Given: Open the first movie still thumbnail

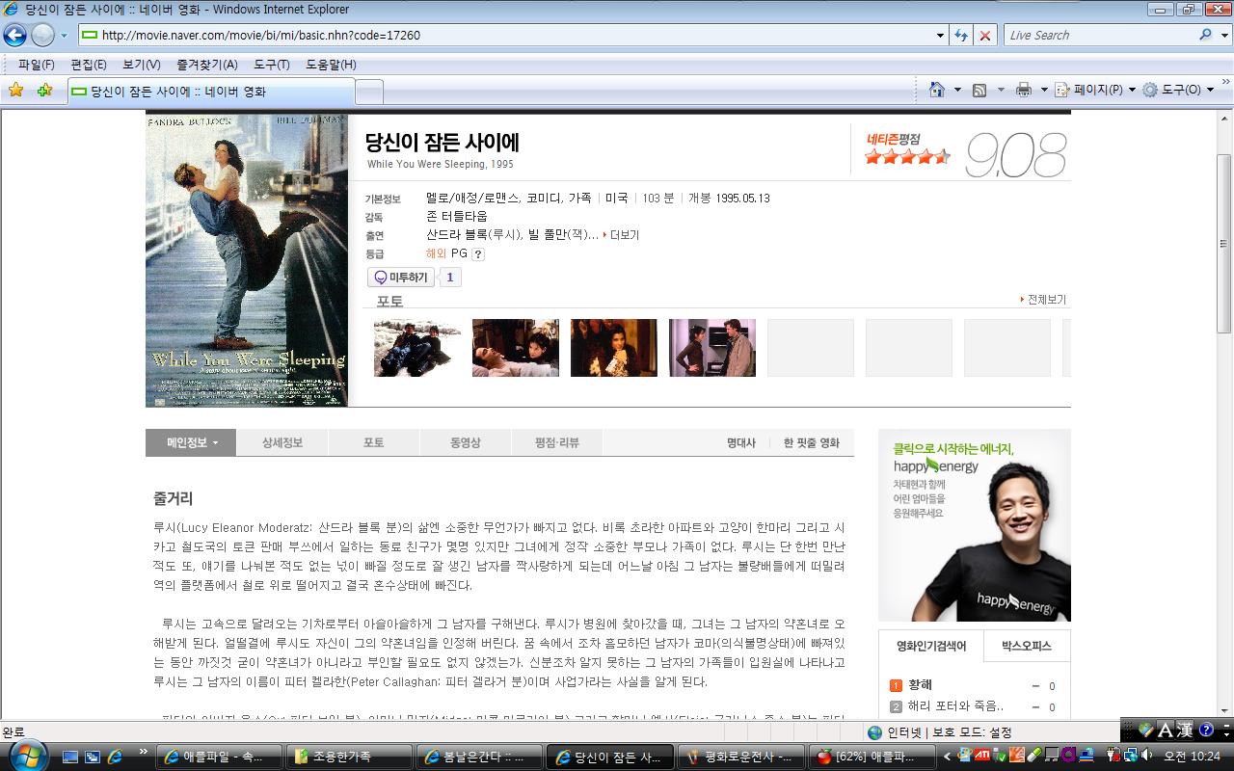Looking at the screenshot, I should tap(417, 348).
